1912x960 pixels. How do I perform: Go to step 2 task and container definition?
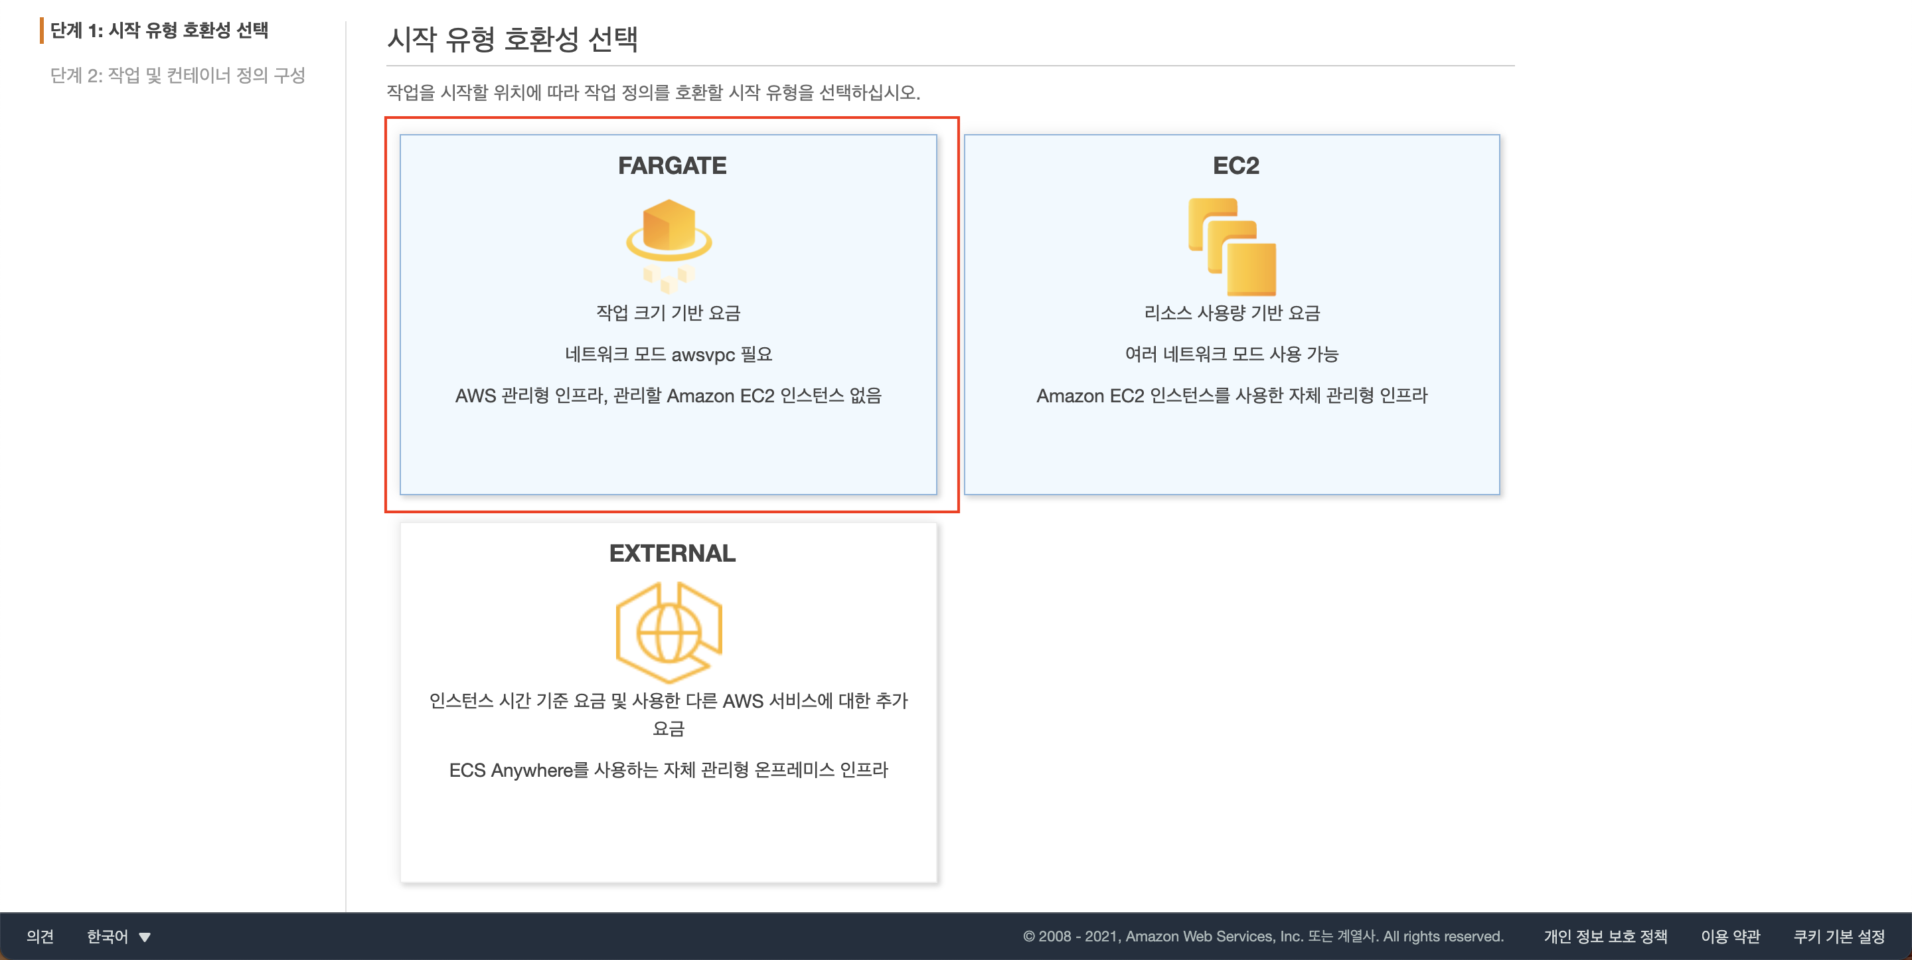click(x=177, y=75)
